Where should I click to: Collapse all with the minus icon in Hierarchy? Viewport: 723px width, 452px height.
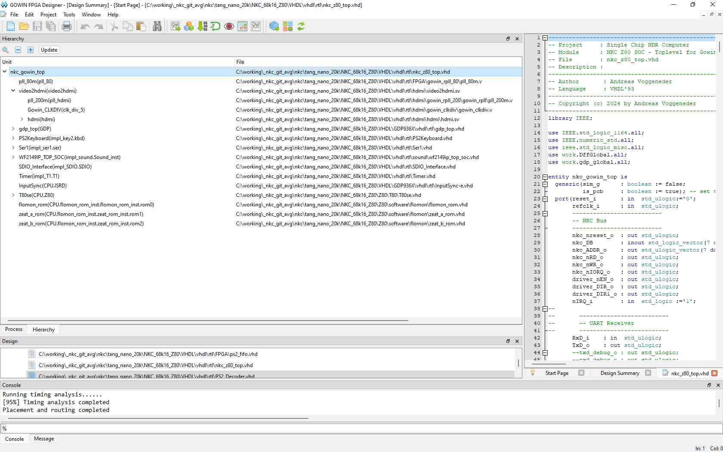click(x=18, y=50)
